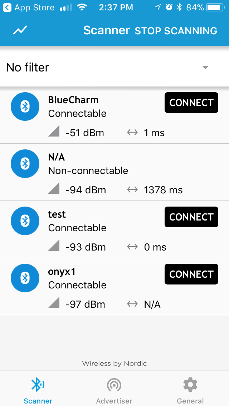This screenshot has width=229, height=406.
Task: Click the advertising interval arrows next to 1 ms
Action: coord(132,132)
